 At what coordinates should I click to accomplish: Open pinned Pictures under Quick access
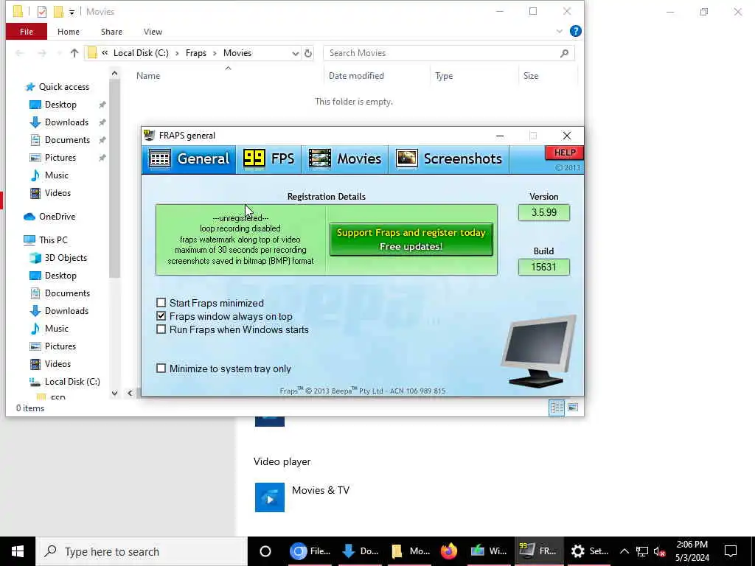[x=60, y=158]
